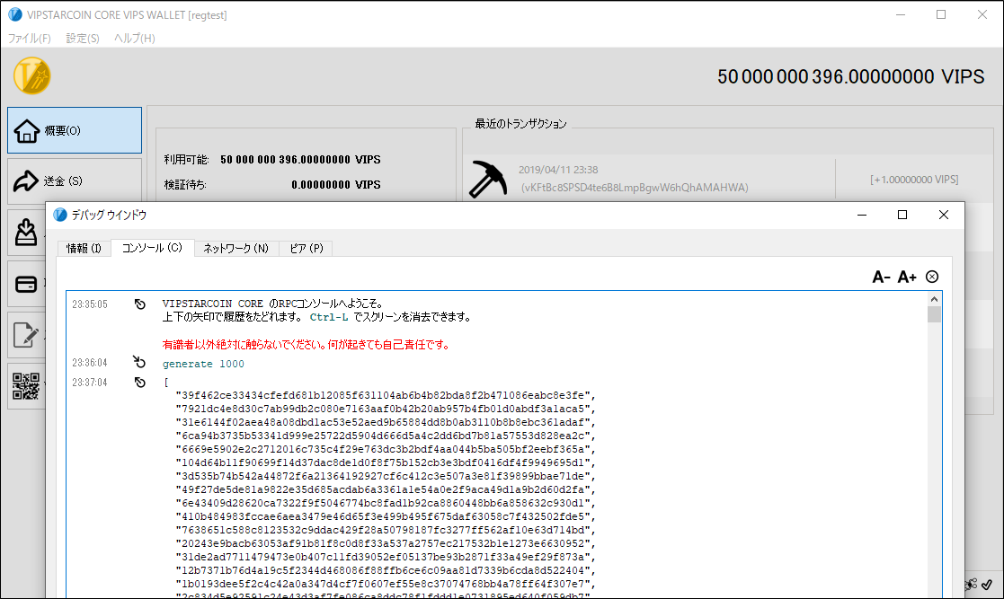Screen dimensions: 1004x599
Task: Switch to the 情報 tab
Action: tap(84, 248)
